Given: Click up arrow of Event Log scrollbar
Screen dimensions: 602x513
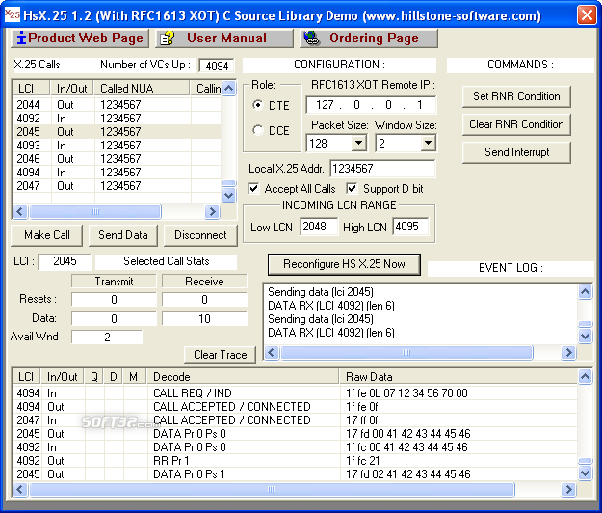Looking at the screenshot, I should [x=585, y=291].
